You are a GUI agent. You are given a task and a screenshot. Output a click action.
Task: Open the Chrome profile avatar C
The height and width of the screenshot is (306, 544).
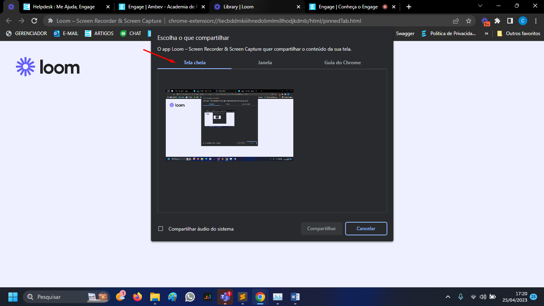pyautogui.click(x=522, y=21)
